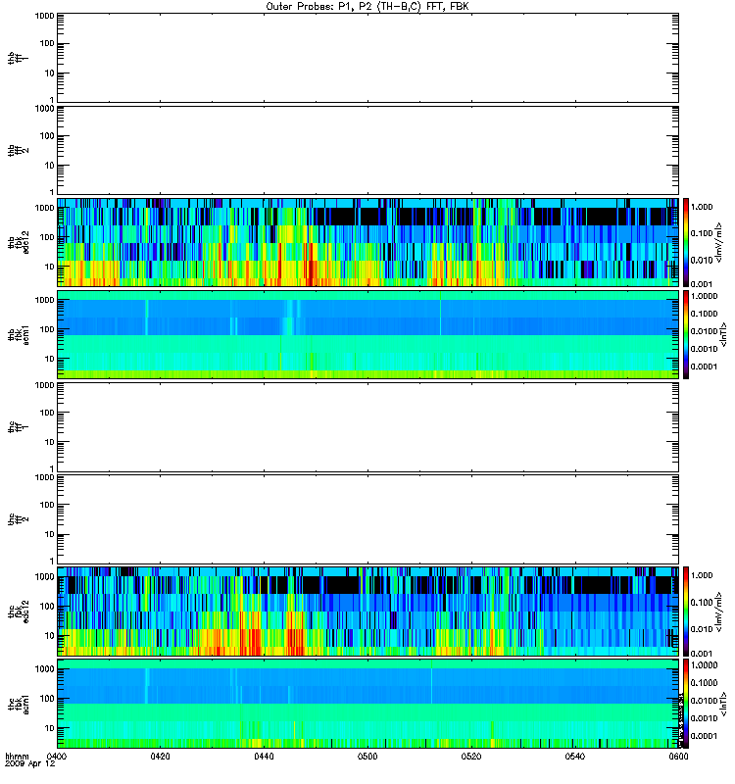The height and width of the screenshot is (784, 735).
Task: Click the '1.000' tick on thb edc12 color bar
Action: (702, 207)
